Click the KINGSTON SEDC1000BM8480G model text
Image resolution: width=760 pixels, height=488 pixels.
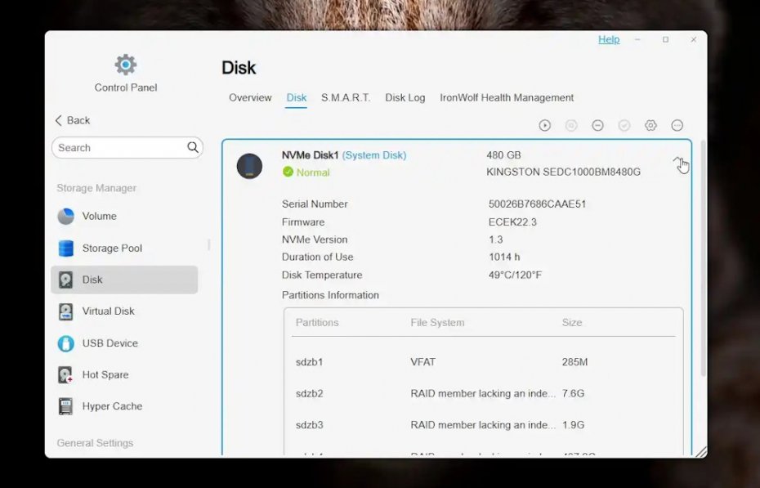(563, 172)
